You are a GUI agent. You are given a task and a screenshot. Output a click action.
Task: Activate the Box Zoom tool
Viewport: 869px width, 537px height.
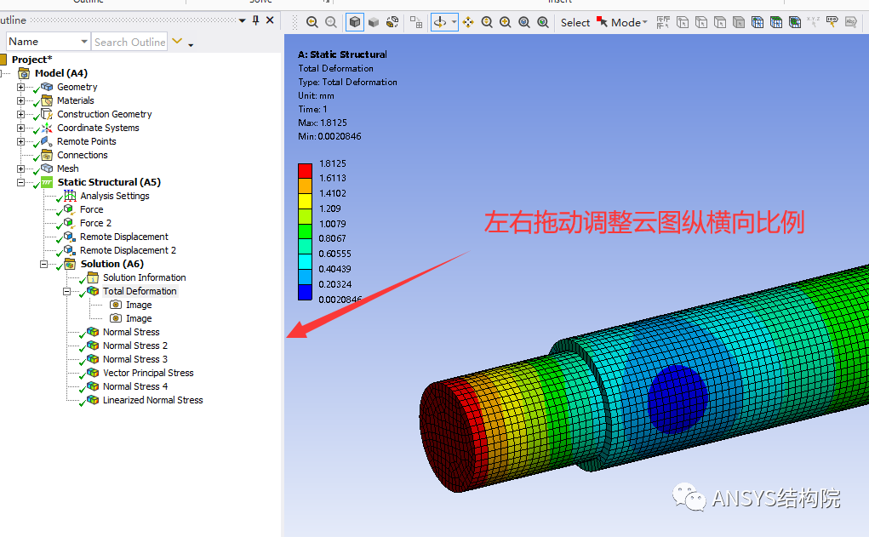(x=506, y=22)
